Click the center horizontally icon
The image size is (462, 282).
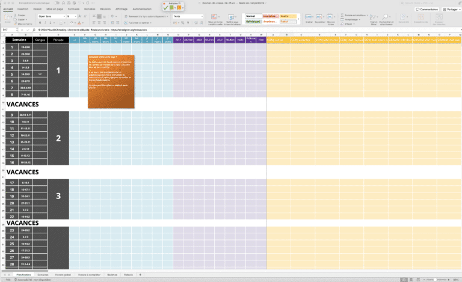pos(99,23)
